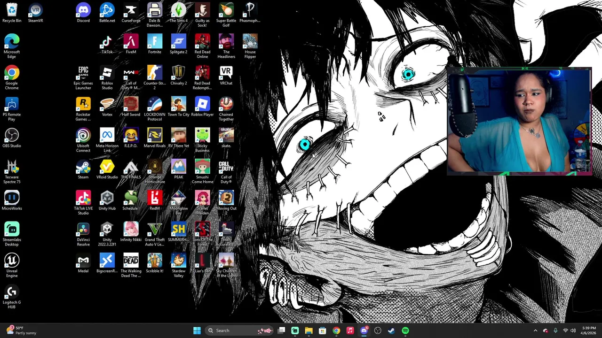Open Half Sword desktop shortcut
Image resolution: width=602 pixels, height=338 pixels.
131,107
